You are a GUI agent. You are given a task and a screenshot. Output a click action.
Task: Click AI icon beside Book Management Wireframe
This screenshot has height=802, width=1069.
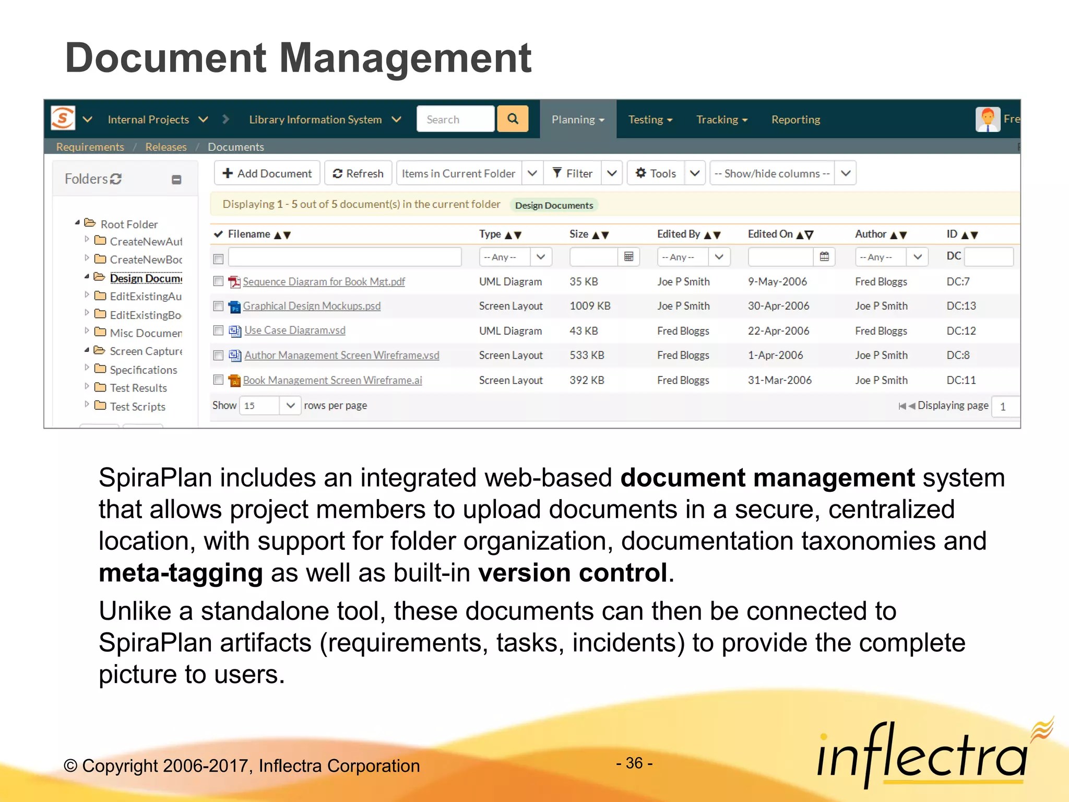tap(235, 381)
